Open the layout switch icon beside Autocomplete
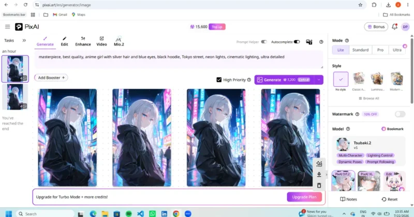414x217 pixels. 309,42
